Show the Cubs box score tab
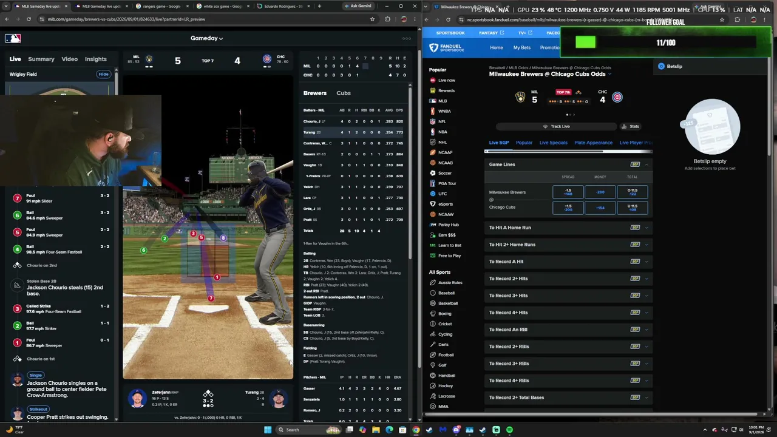777x437 pixels. [x=344, y=93]
